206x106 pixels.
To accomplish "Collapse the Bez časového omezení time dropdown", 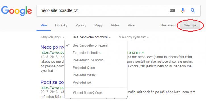I will (92, 37).
